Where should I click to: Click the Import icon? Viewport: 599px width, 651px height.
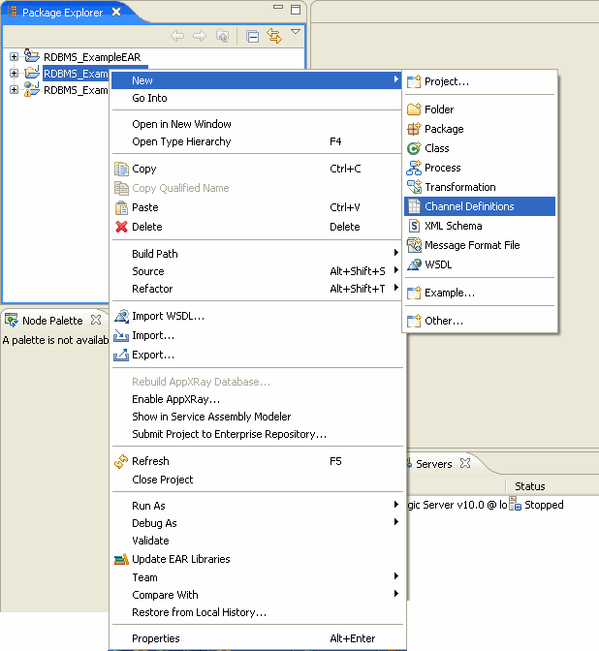point(121,335)
